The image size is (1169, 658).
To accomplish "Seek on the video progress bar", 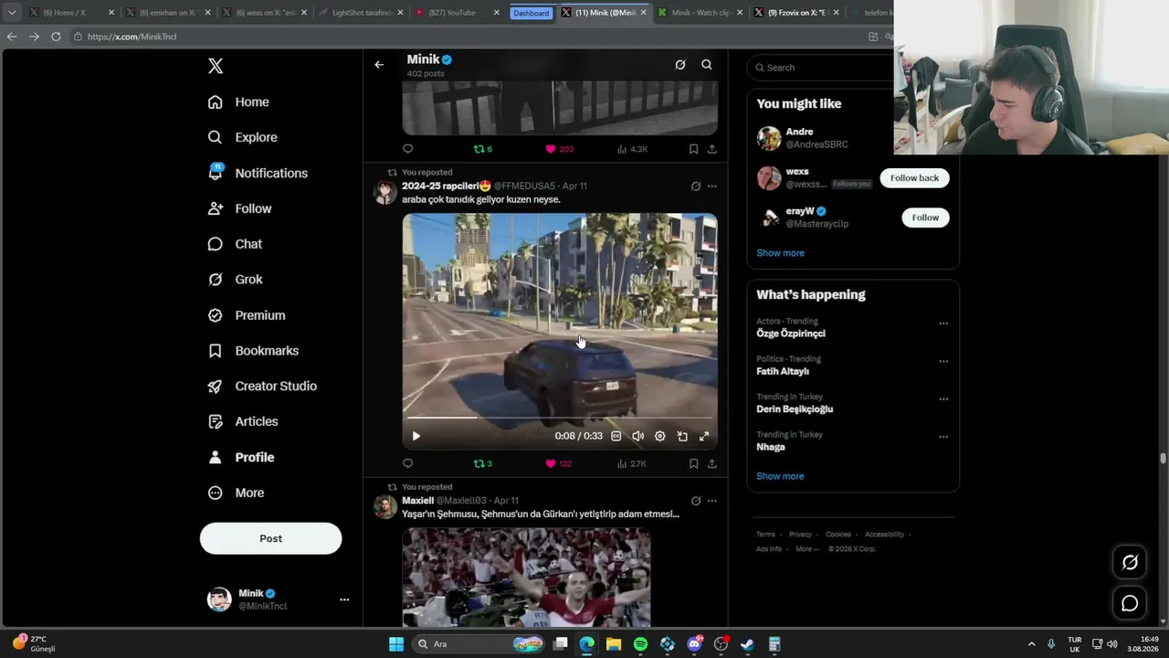I will point(560,418).
